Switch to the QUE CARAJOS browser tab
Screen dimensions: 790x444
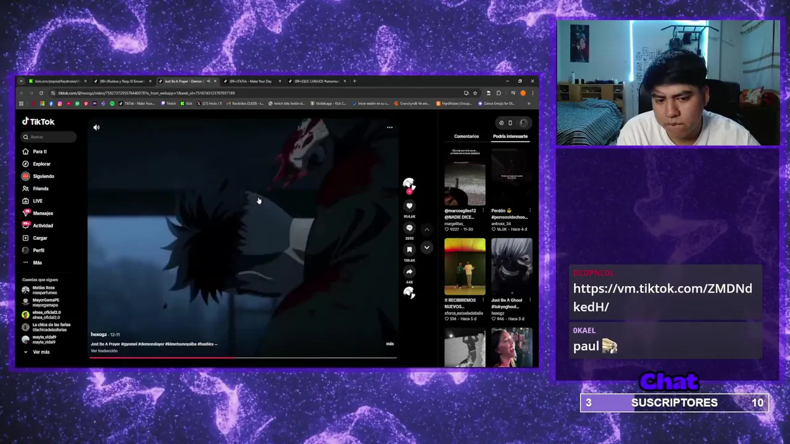pos(316,81)
